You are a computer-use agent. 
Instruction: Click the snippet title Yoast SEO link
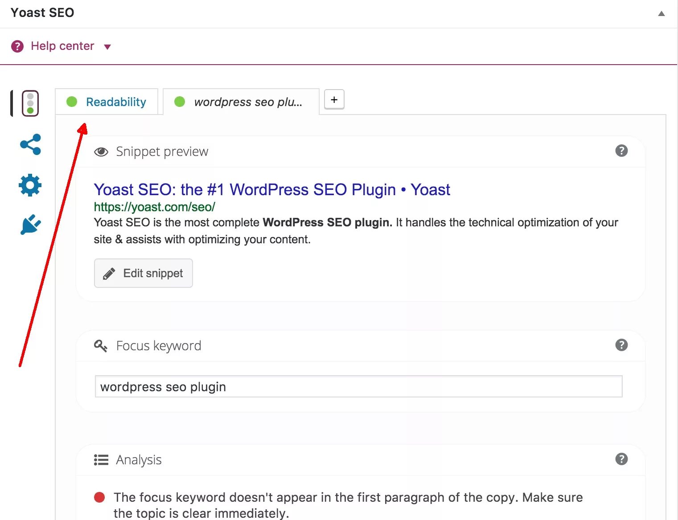point(272,189)
